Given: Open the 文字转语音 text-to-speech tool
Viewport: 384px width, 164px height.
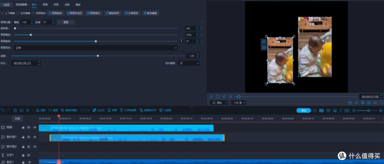Looking at the screenshot, I should [128, 110].
